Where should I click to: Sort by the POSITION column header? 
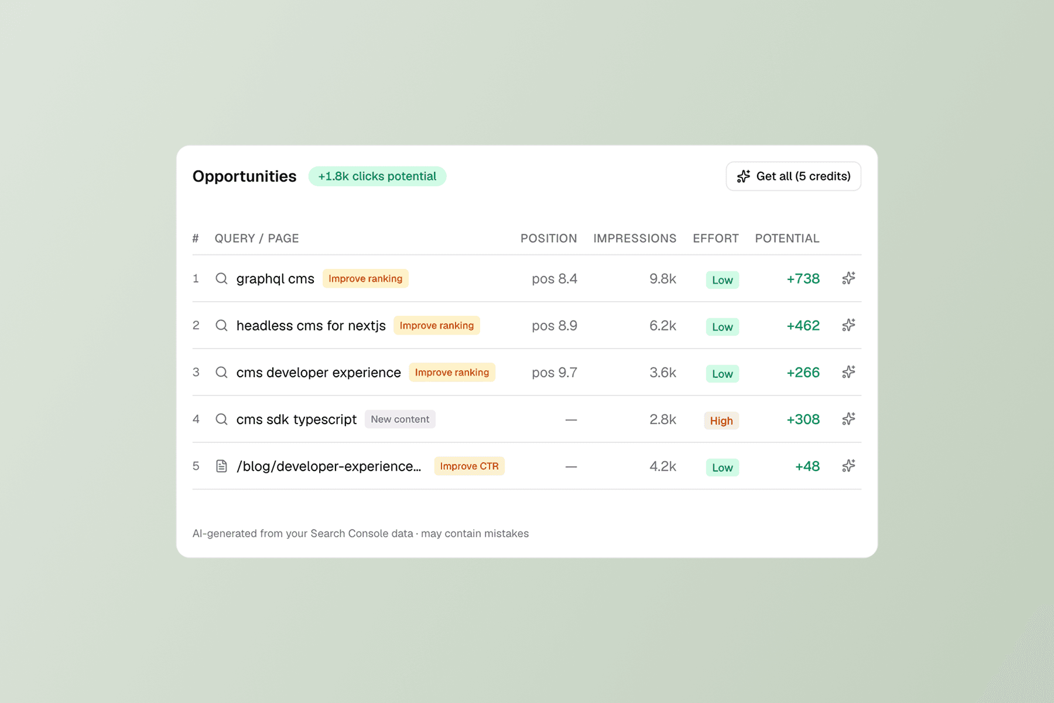[549, 238]
